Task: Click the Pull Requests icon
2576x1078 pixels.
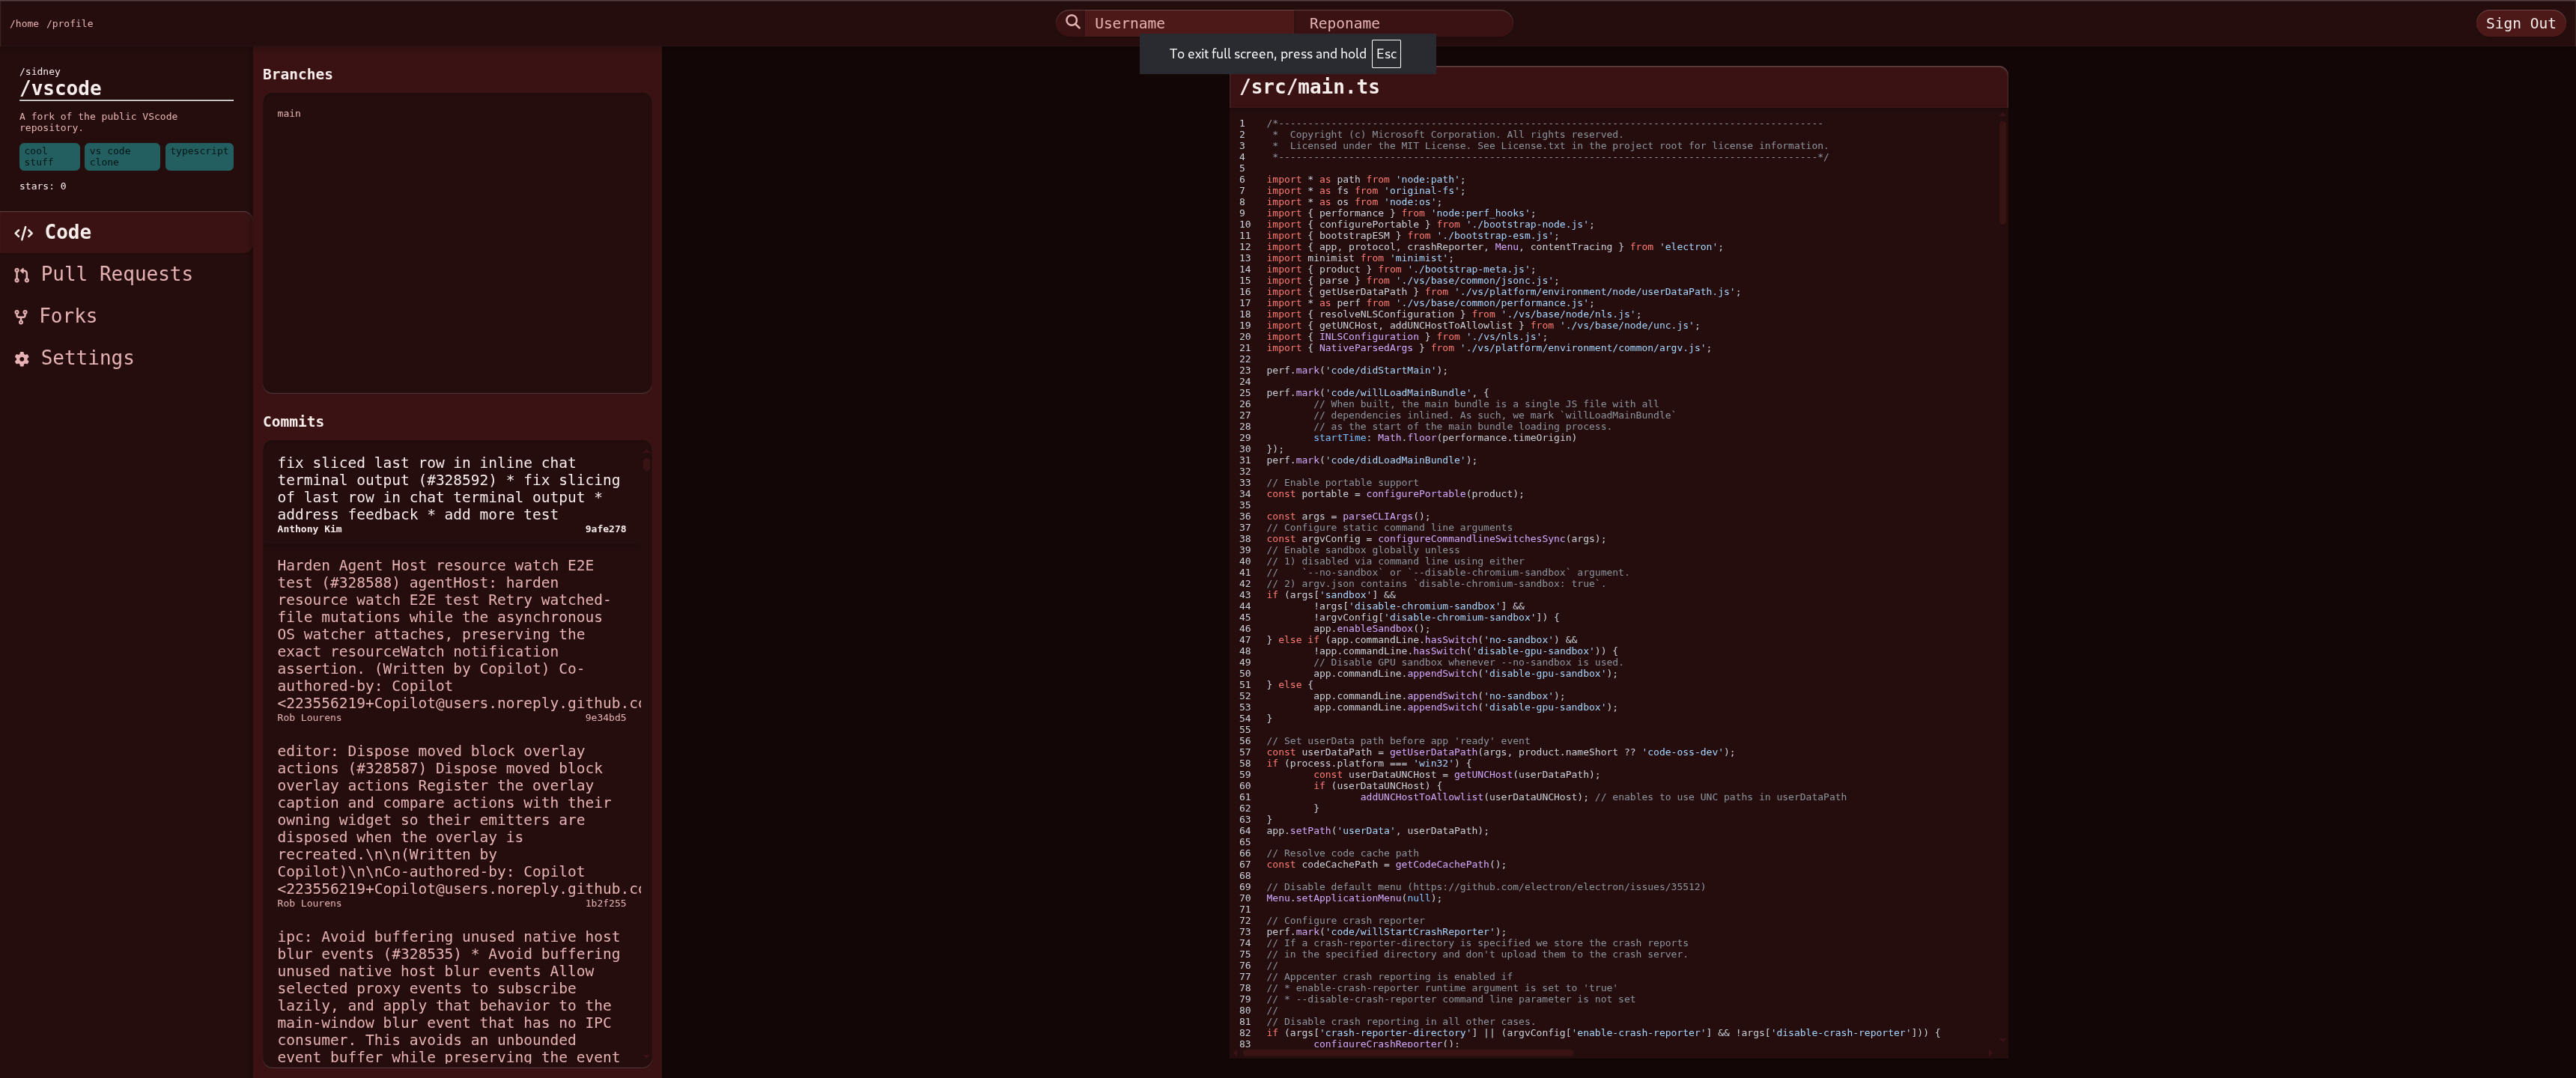Action: 22,275
